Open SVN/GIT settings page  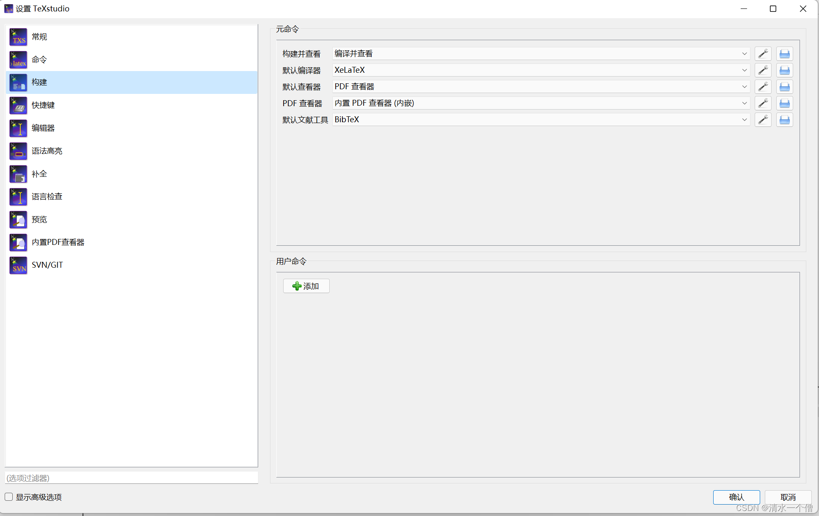point(47,265)
